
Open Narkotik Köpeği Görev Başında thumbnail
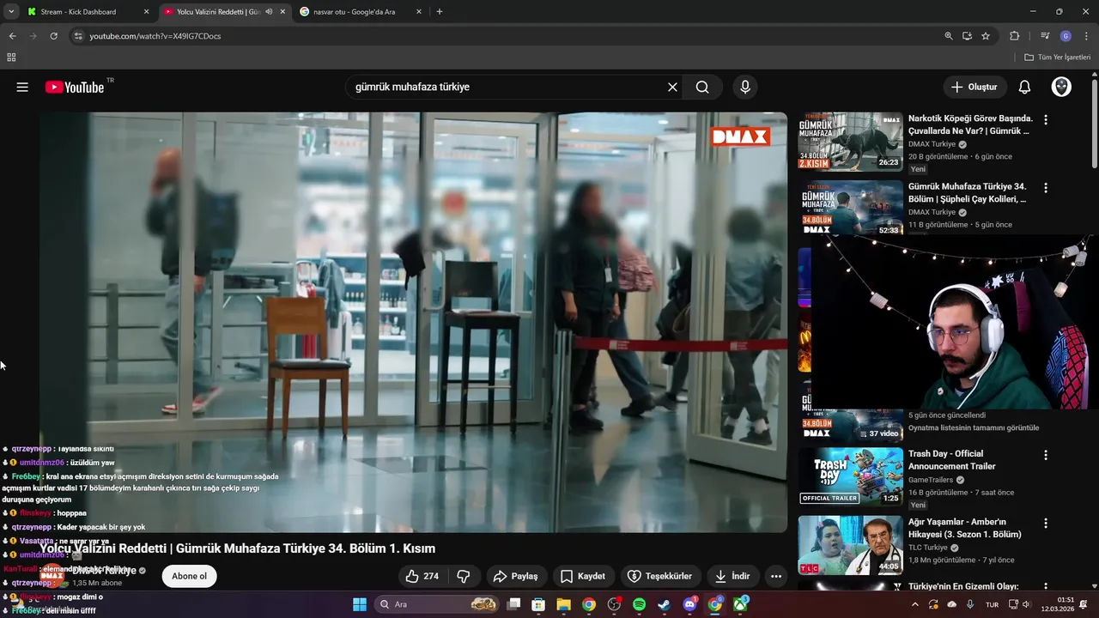850,142
